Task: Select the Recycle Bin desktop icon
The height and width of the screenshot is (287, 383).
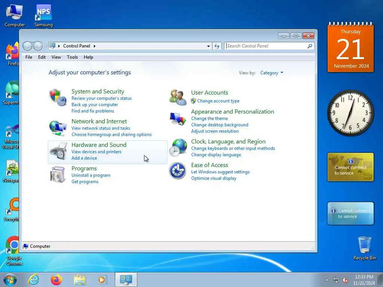Action: [364, 248]
